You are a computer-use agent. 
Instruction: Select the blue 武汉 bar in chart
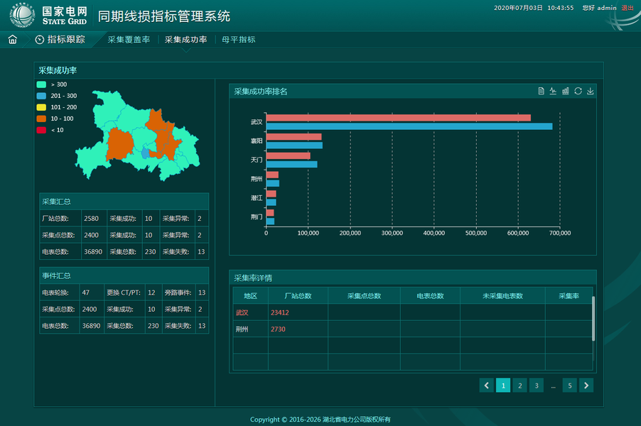click(409, 126)
